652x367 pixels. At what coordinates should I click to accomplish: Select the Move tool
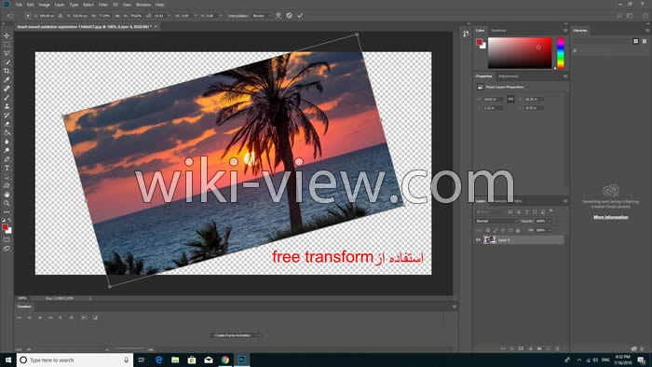7,35
